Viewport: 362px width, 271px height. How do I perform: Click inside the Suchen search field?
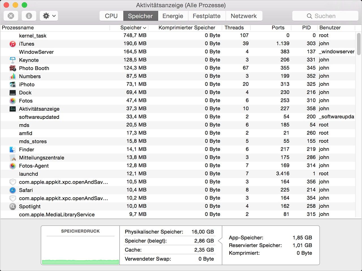coord(325,16)
